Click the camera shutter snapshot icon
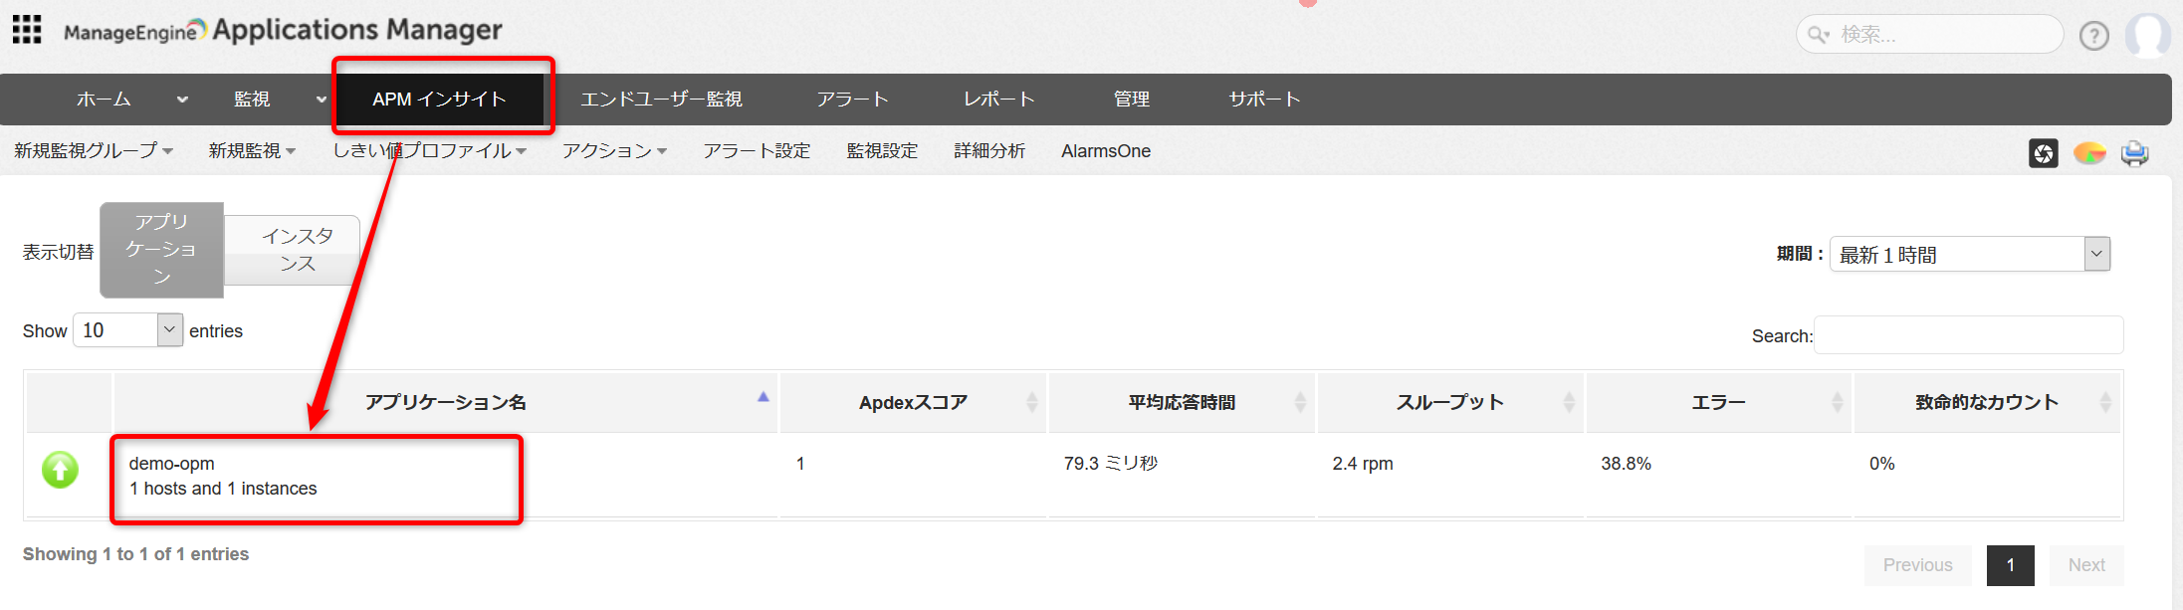The image size is (2183, 610). [2043, 153]
